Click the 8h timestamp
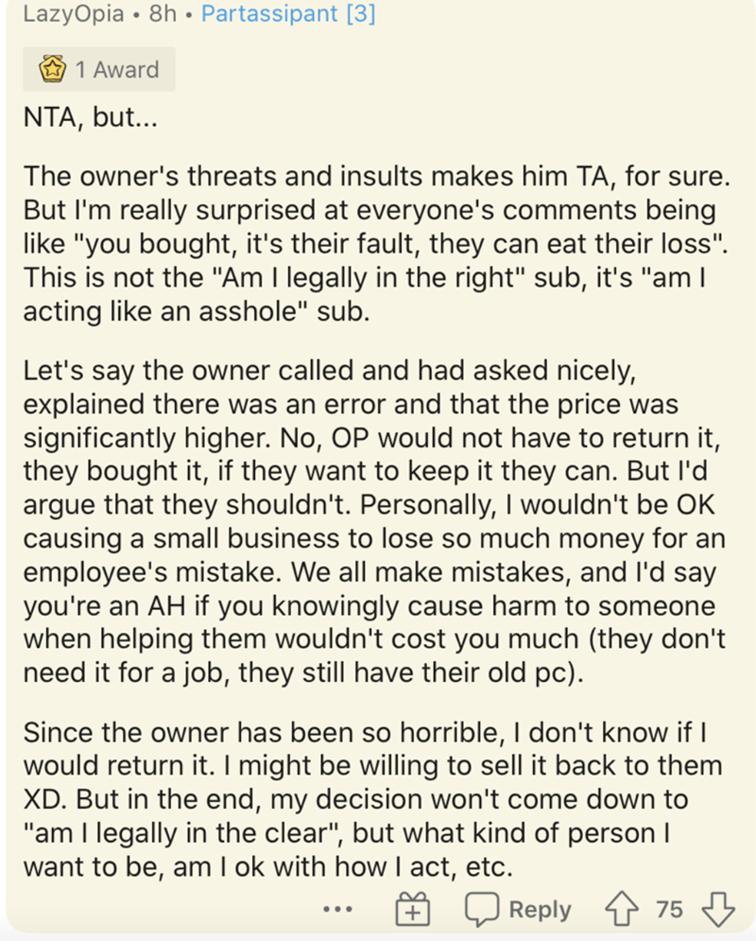 (163, 13)
